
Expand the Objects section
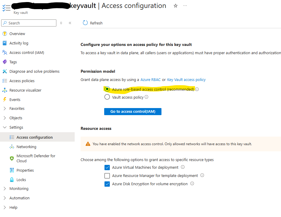pyautogui.click(x=5, y=118)
